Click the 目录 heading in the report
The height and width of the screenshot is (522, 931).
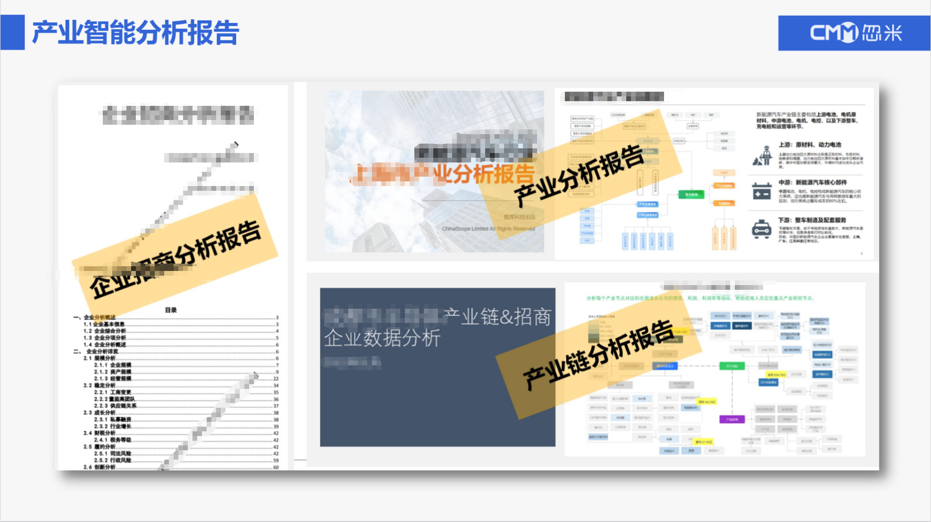click(x=171, y=310)
